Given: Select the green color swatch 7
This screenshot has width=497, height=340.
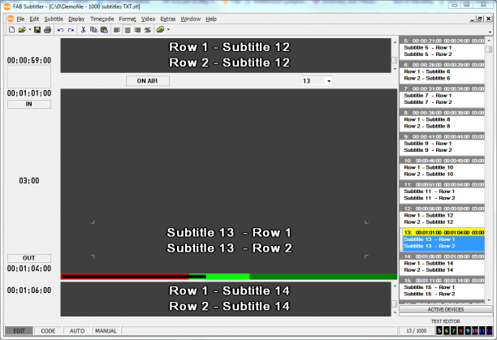Looking at the screenshot, I should click(454, 331).
